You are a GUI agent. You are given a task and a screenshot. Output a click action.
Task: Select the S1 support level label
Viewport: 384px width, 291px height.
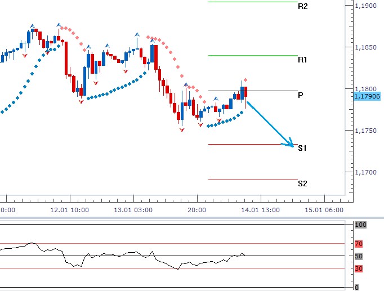pyautogui.click(x=302, y=149)
